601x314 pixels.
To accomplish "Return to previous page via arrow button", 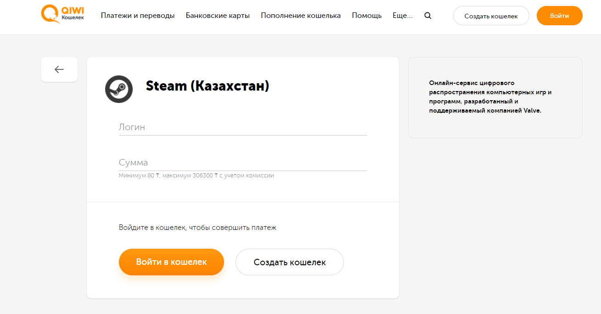I will pos(59,69).
